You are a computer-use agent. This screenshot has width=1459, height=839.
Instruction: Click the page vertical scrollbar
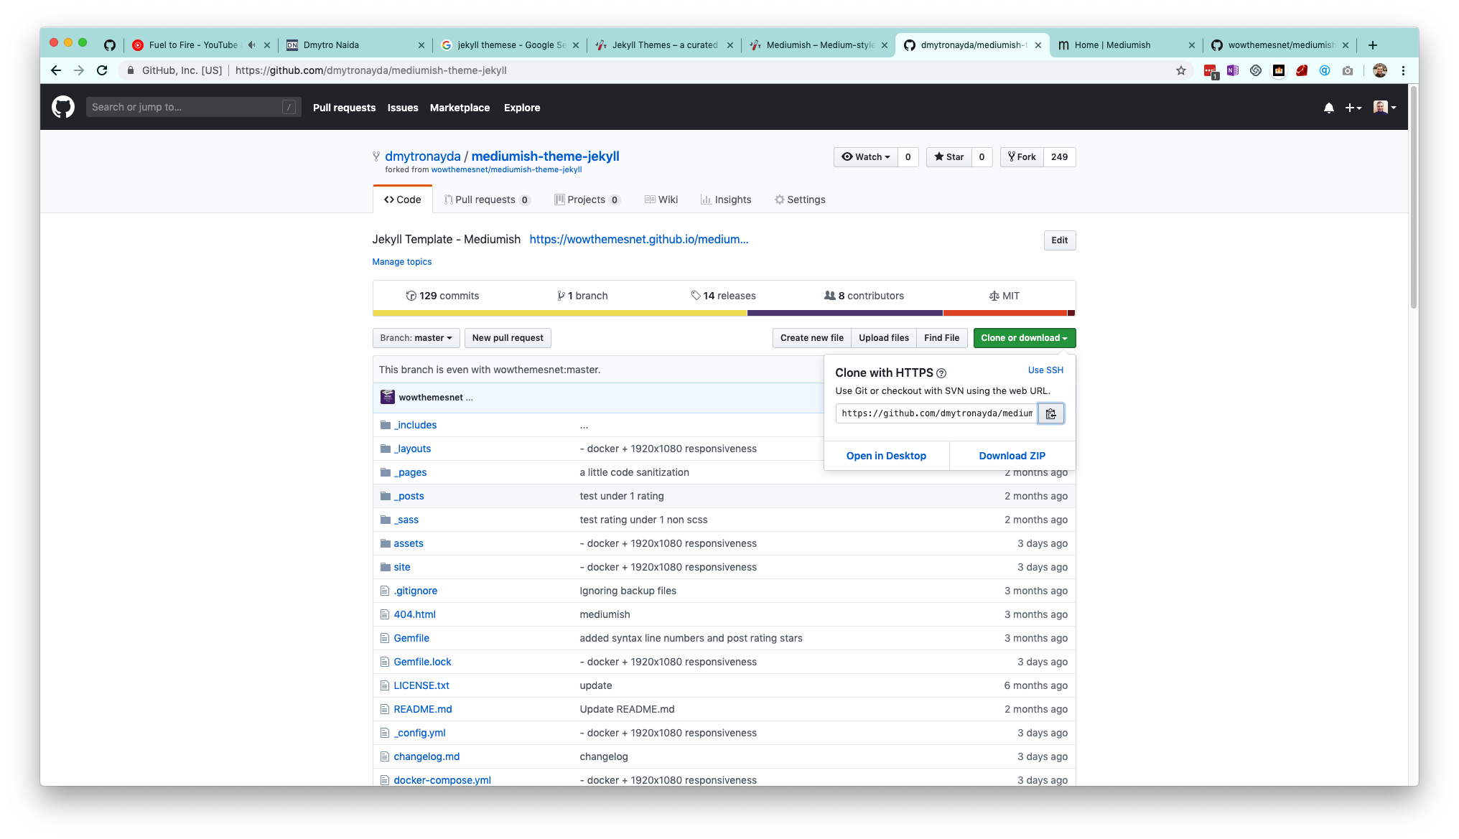1413,198
